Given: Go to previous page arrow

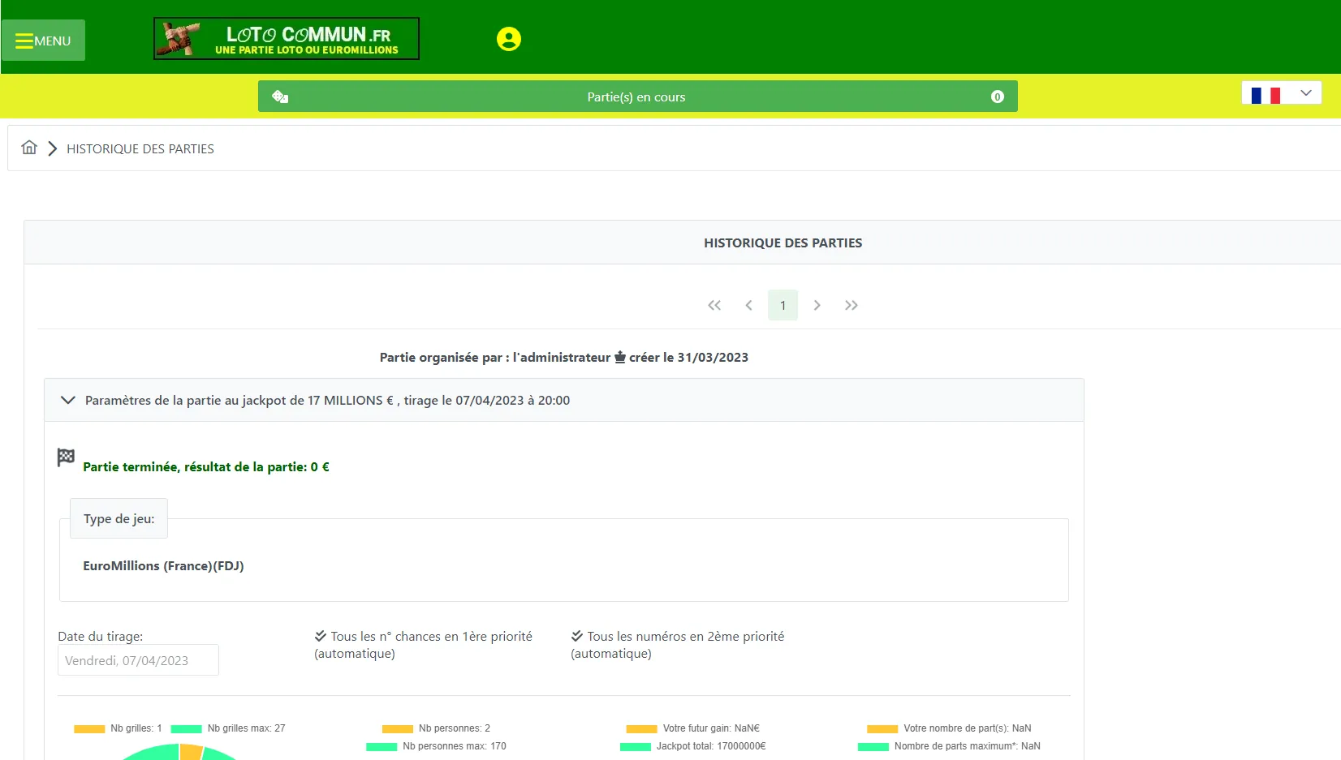Looking at the screenshot, I should pyautogui.click(x=748, y=305).
